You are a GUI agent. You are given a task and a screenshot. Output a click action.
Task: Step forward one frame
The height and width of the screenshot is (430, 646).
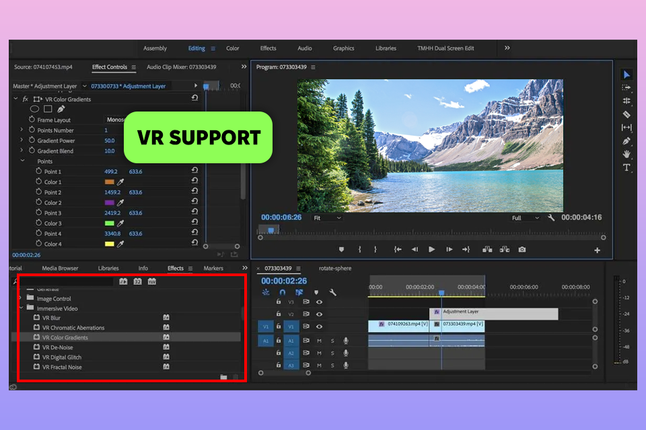[x=449, y=249]
